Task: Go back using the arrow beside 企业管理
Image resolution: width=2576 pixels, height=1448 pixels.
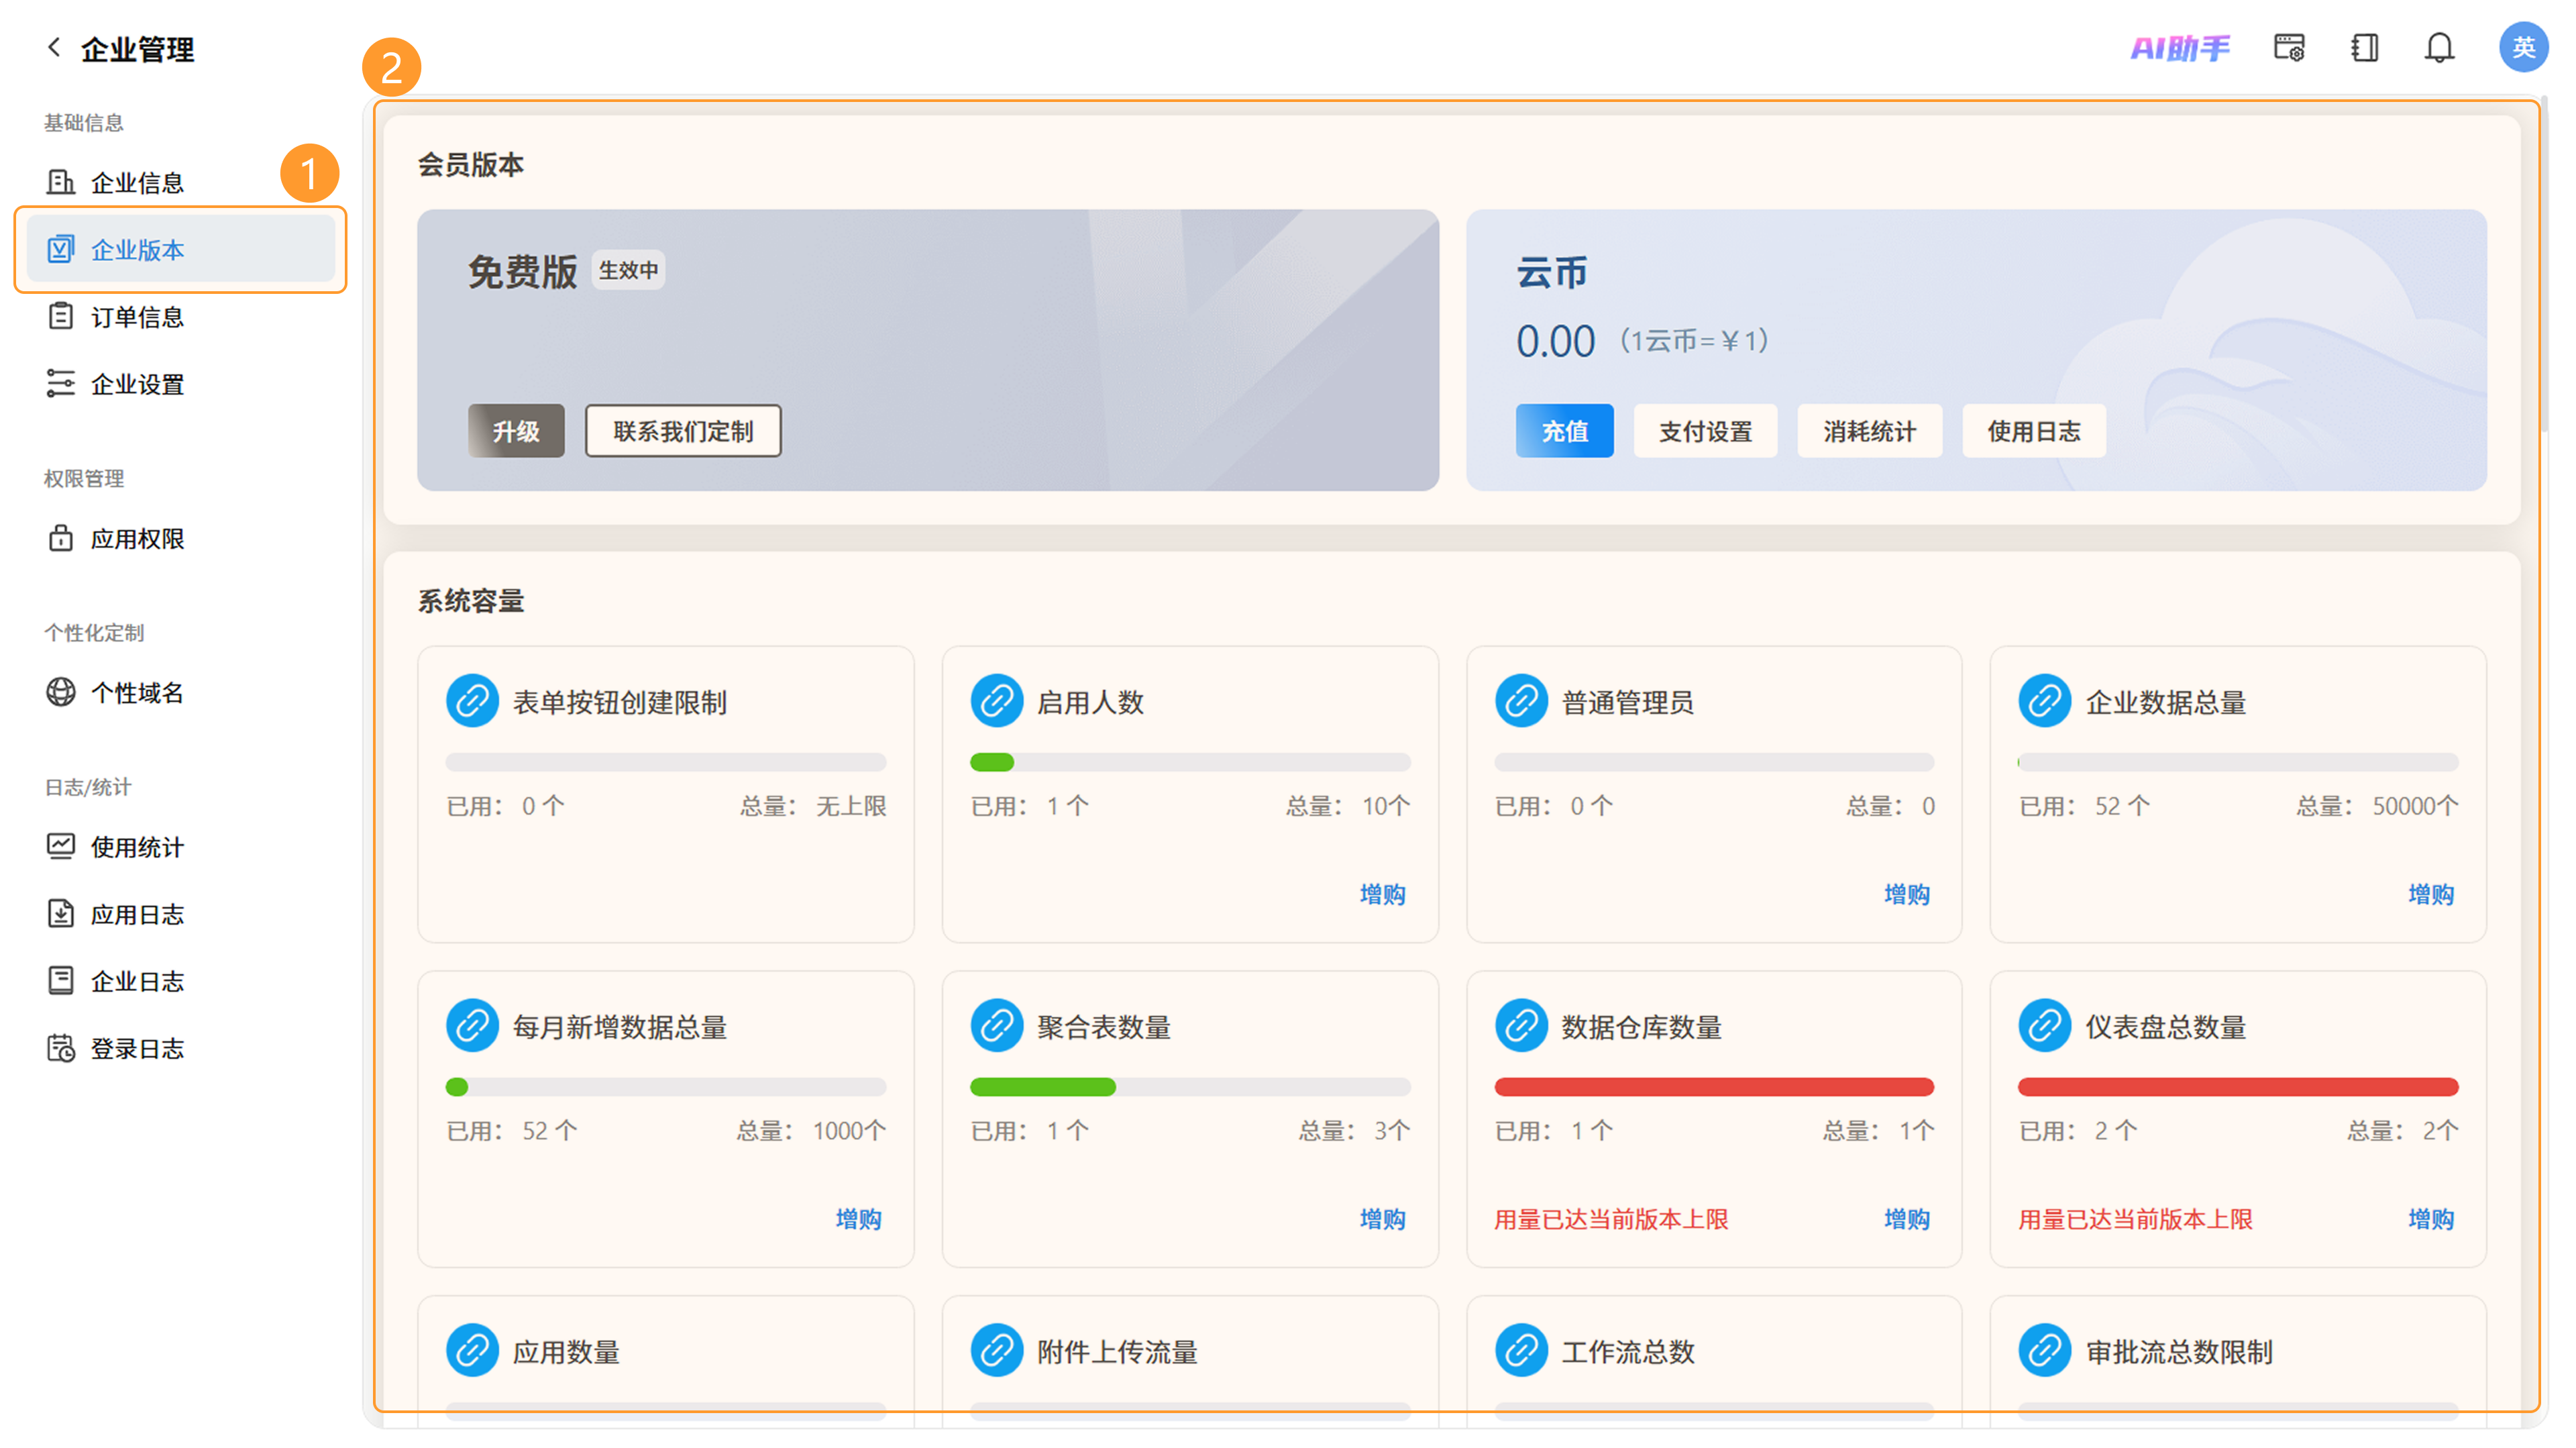Action: pos(54,47)
